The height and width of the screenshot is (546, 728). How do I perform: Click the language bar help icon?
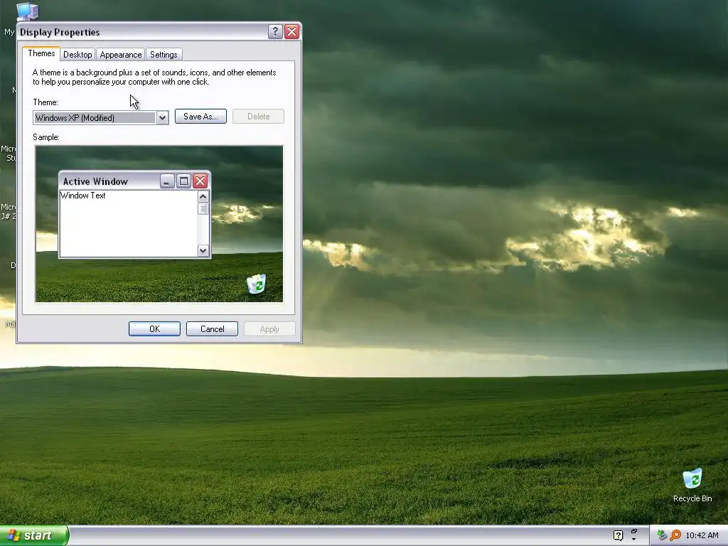click(x=618, y=535)
